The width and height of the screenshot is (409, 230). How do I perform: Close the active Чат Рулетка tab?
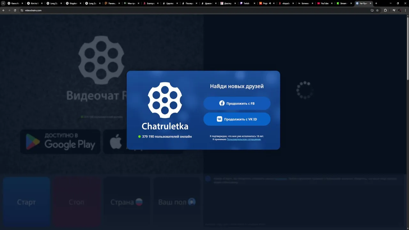371,3
